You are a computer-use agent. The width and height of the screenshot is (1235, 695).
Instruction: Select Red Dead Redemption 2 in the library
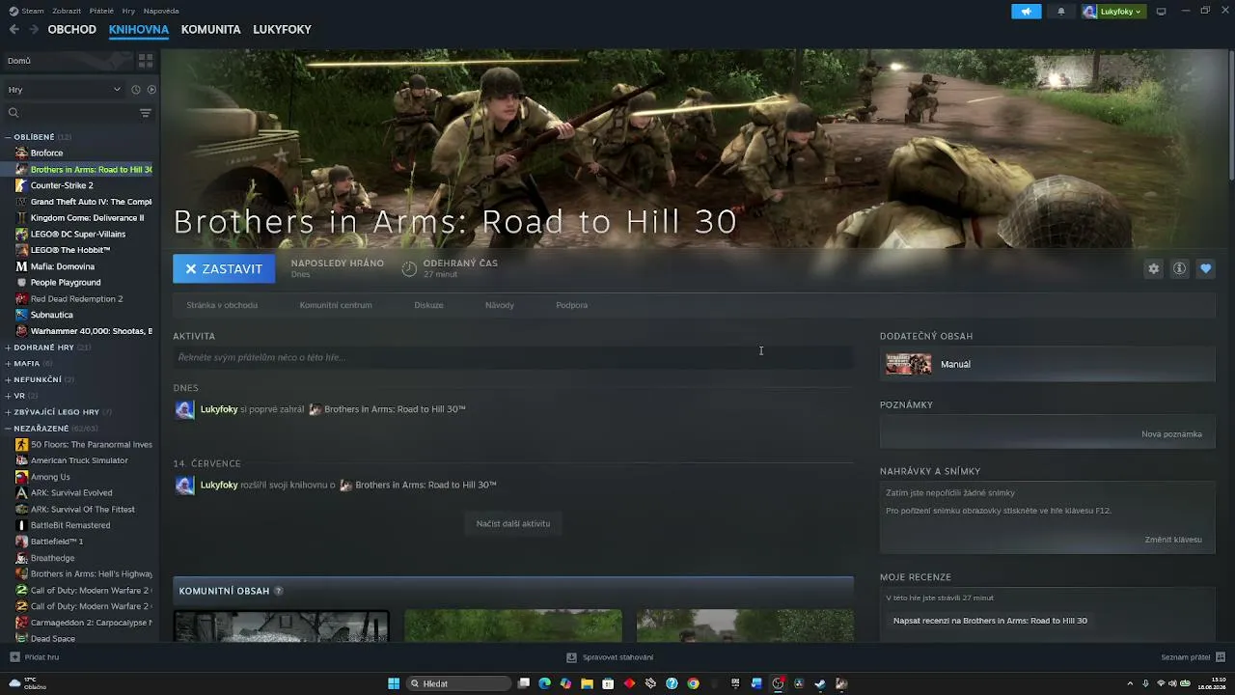[76, 299]
